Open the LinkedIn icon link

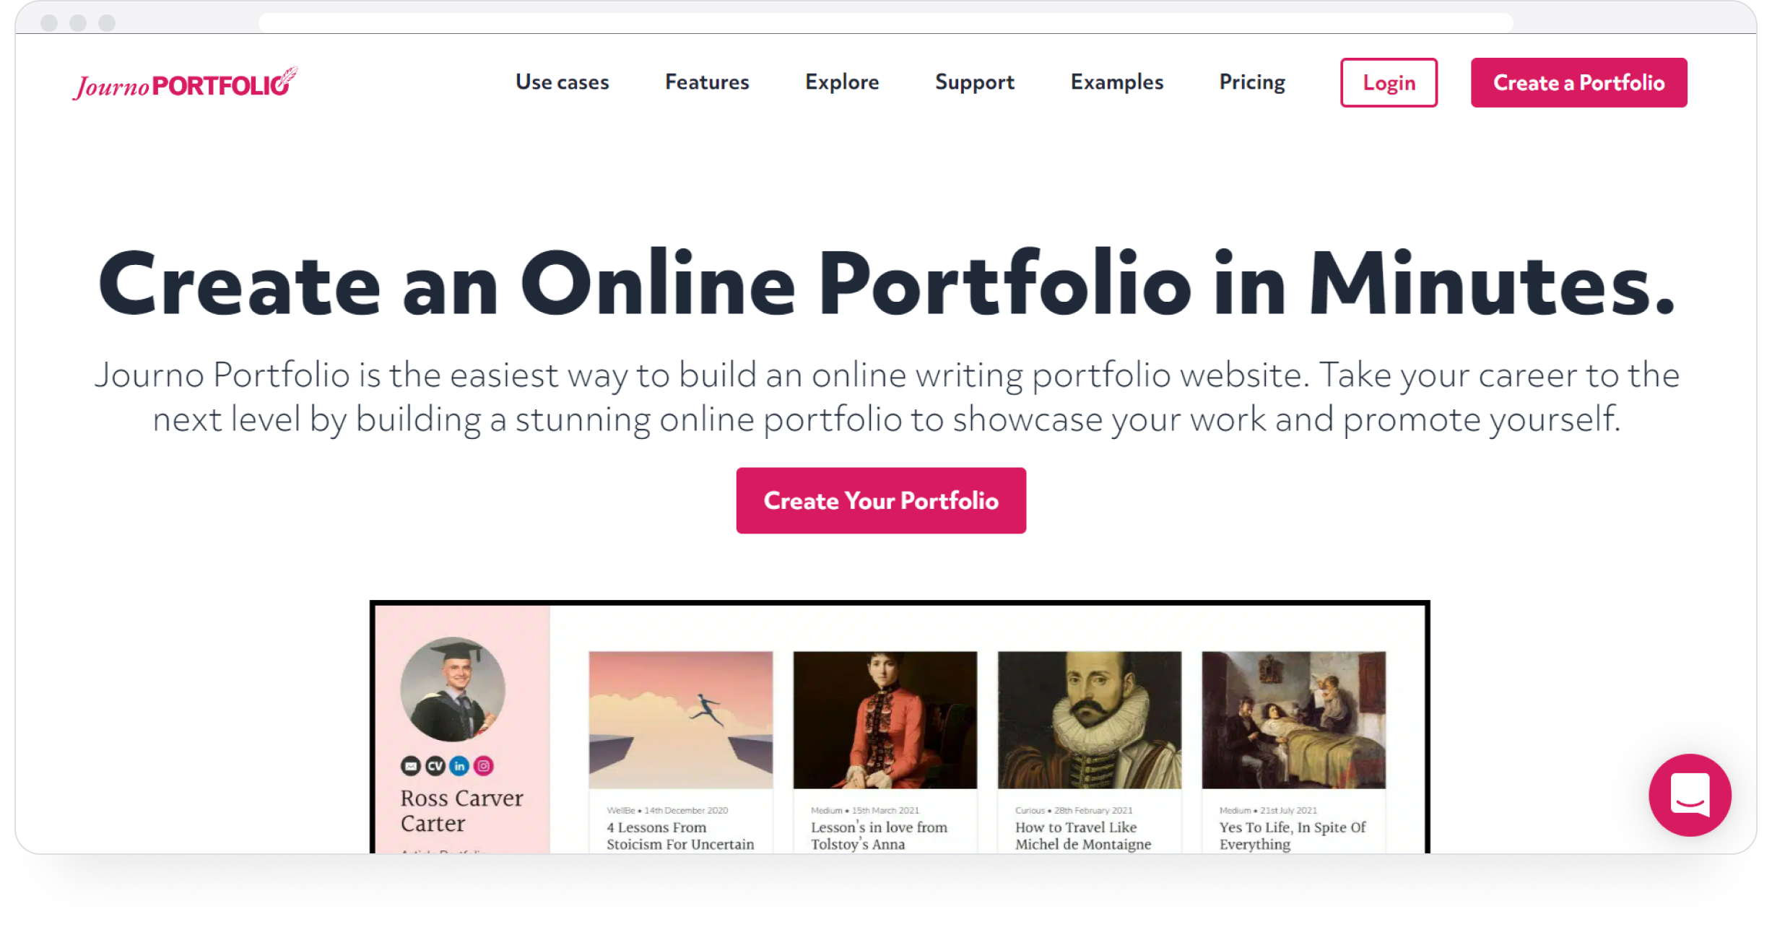pyautogui.click(x=459, y=766)
